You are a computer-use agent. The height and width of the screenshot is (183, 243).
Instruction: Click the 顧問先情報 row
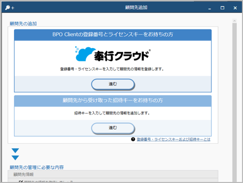[113, 174]
